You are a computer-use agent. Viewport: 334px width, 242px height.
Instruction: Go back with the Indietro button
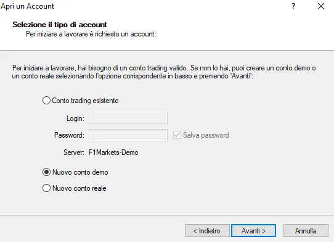(x=207, y=231)
